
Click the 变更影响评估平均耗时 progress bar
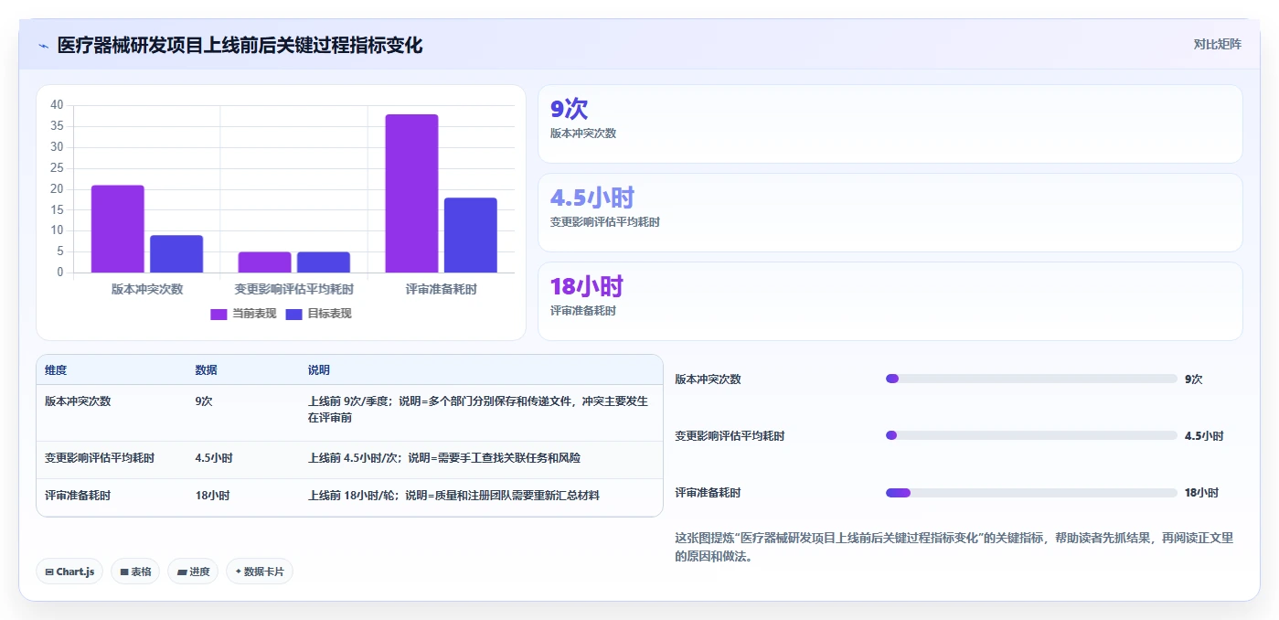tap(1031, 435)
